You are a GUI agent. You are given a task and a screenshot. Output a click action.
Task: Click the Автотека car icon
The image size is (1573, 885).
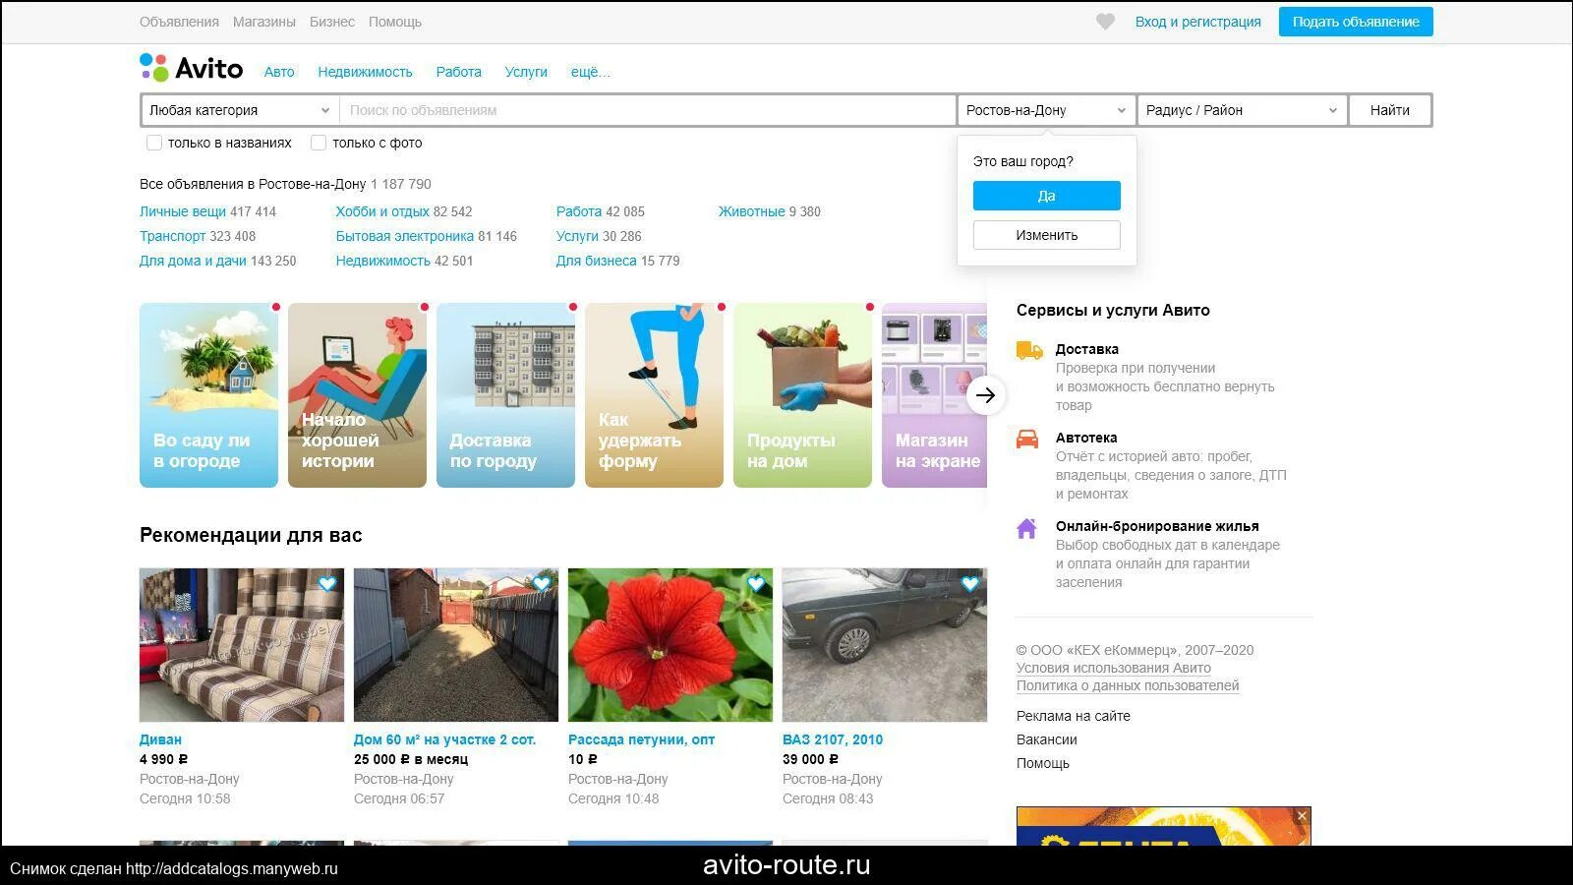coord(1027,440)
